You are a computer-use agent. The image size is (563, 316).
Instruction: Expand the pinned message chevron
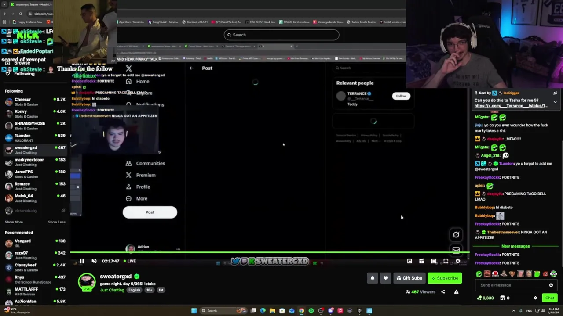(x=555, y=102)
